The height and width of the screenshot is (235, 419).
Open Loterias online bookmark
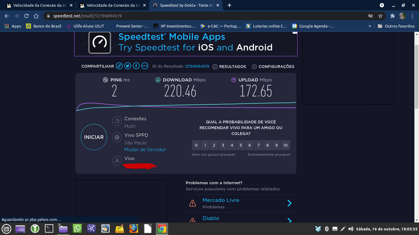click(267, 26)
